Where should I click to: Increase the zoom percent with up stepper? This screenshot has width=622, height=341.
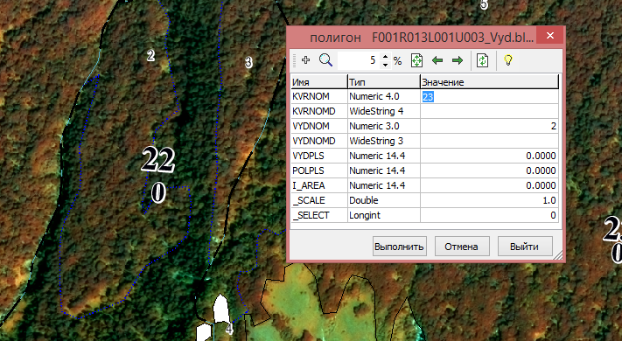click(x=385, y=57)
